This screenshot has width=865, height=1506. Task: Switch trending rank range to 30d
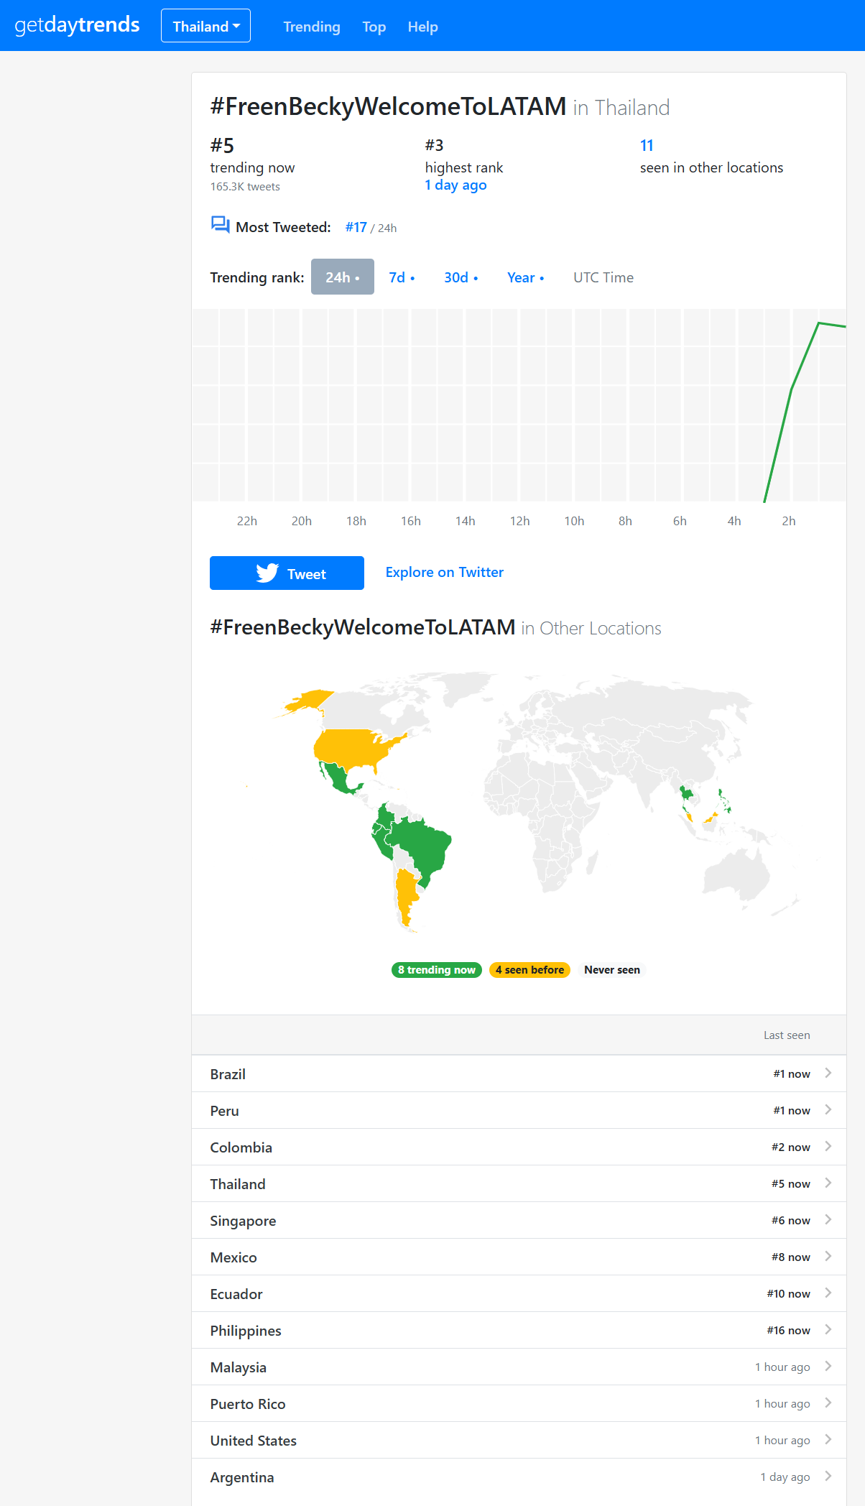(461, 277)
